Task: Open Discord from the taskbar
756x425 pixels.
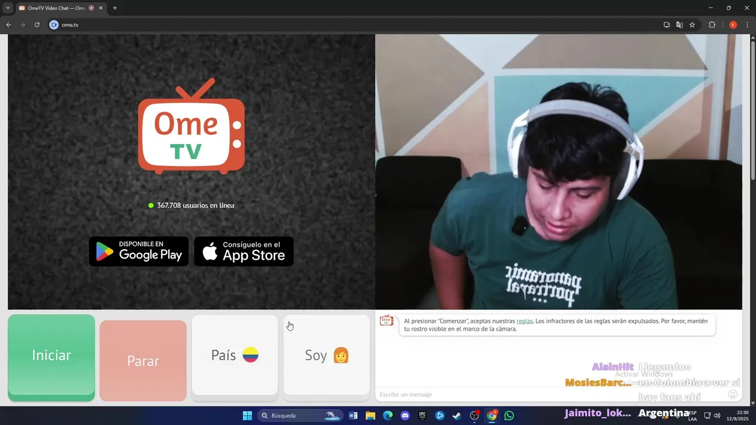Action: [x=405, y=416]
